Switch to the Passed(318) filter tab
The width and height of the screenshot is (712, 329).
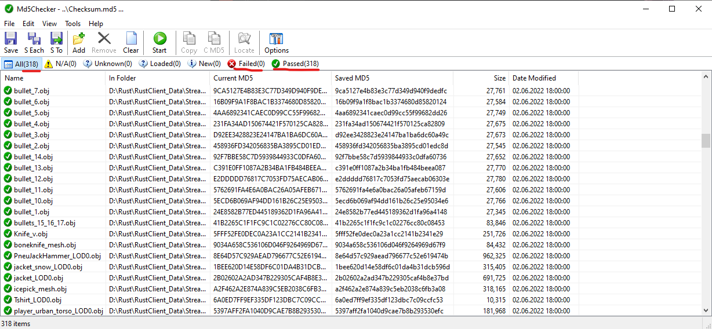pyautogui.click(x=295, y=64)
